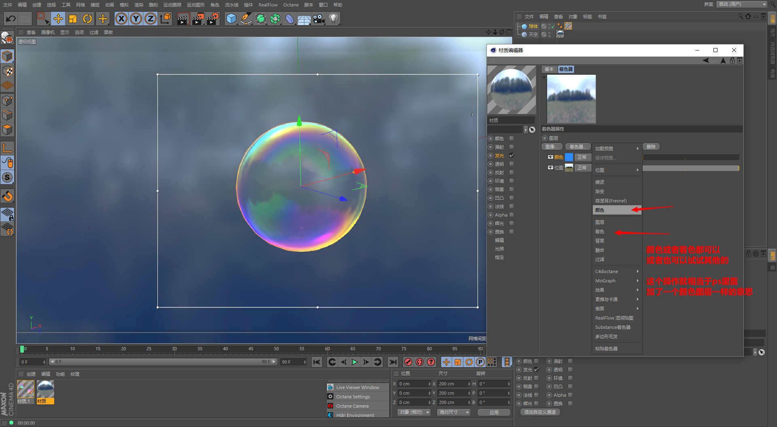Toggle visibility of 位图 layer
This screenshot has height=427, width=777.
click(550, 168)
